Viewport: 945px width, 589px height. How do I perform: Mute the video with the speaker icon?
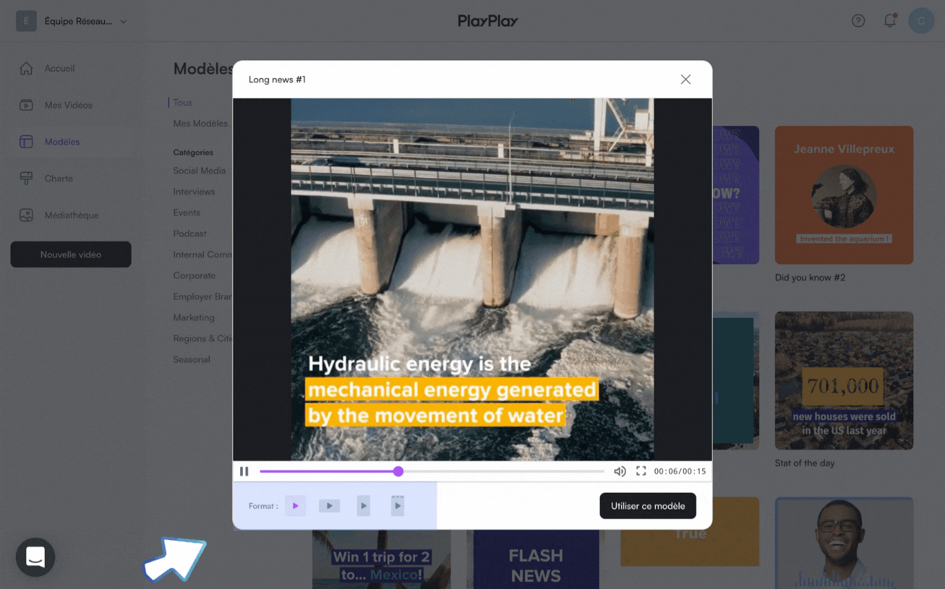pos(620,471)
